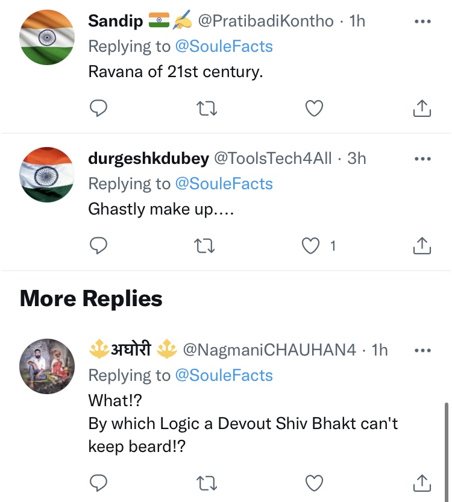The image size is (452, 502).
Task: Retweet NagmaniCHAUHAN4's Shiv Bhakt tweet
Action: coord(207,482)
